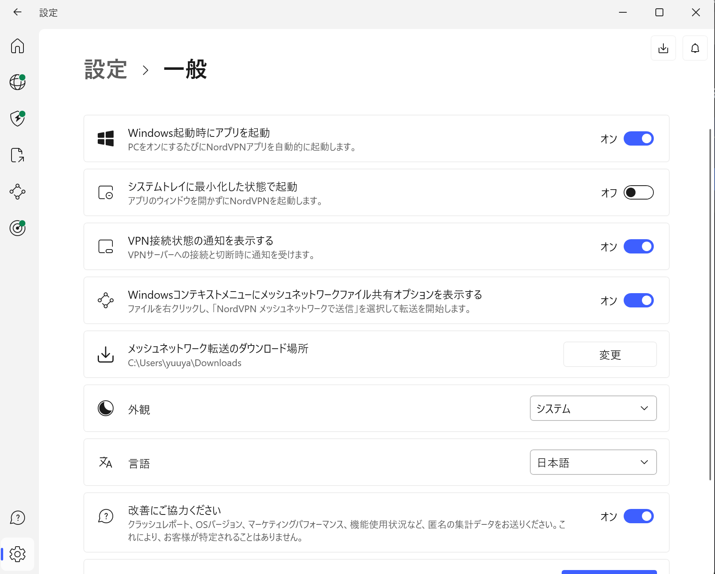Open the 外観 システム dropdown
This screenshot has height=574, width=715.
tap(593, 408)
